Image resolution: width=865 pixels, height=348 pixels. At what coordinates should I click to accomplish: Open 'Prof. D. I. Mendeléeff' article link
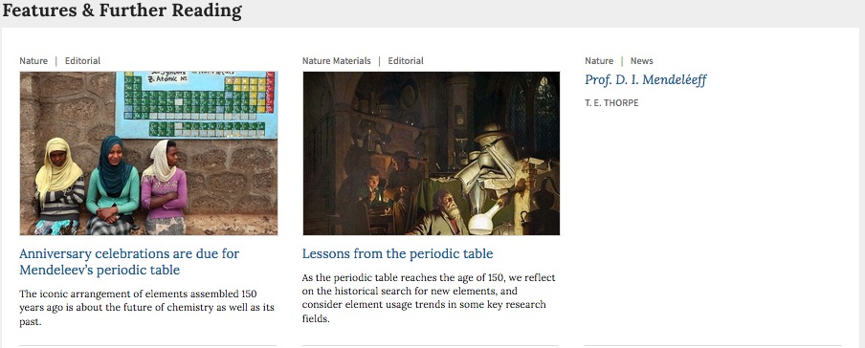point(646,80)
